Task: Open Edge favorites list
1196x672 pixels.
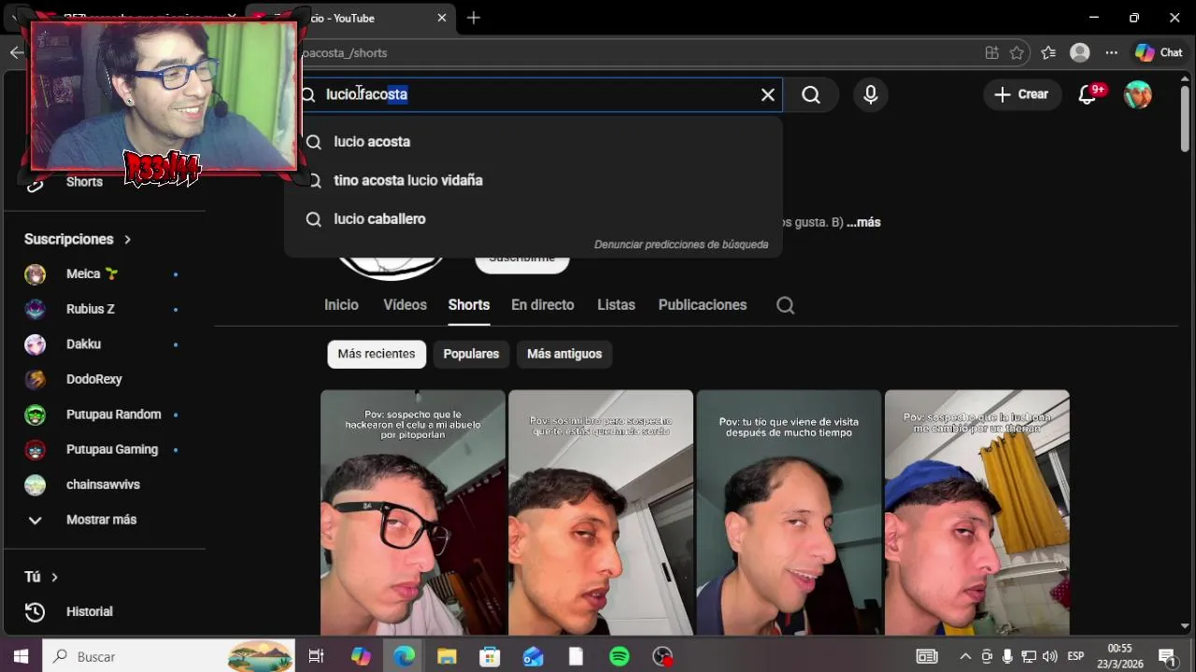Action: pyautogui.click(x=1048, y=53)
